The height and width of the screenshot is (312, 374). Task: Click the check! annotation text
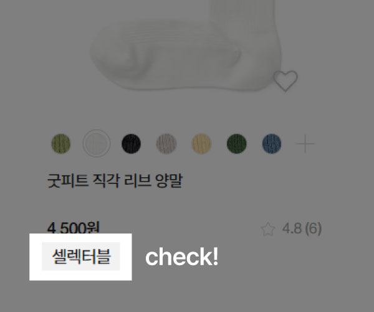pyautogui.click(x=182, y=256)
